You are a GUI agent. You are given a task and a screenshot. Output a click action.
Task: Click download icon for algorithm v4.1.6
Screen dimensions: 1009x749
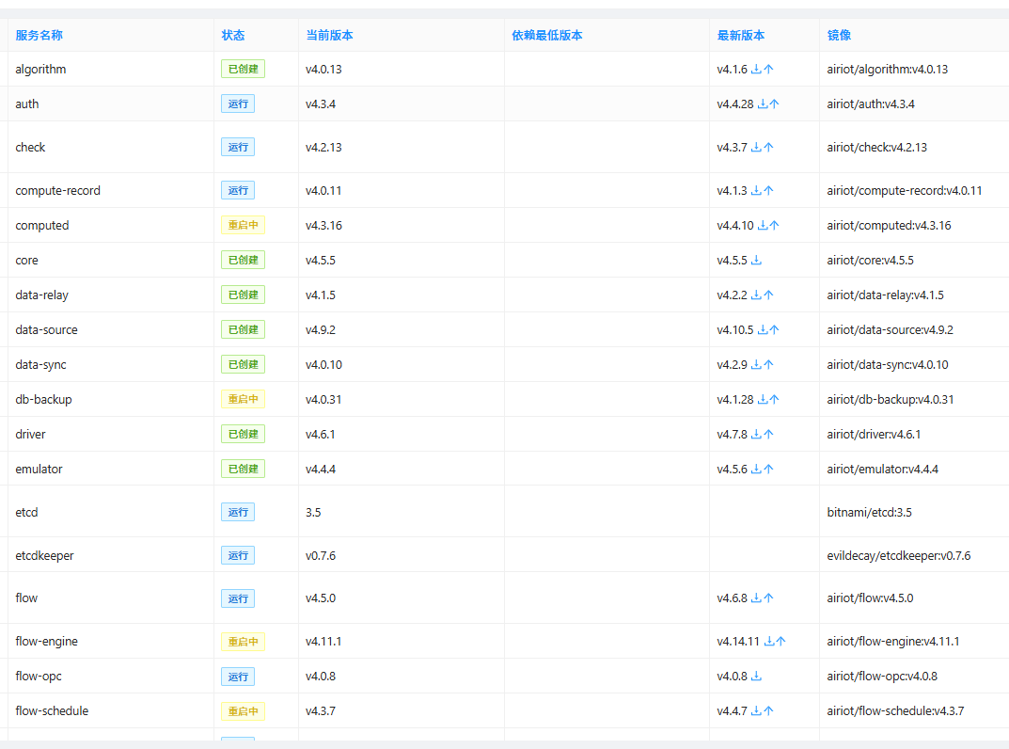point(757,69)
